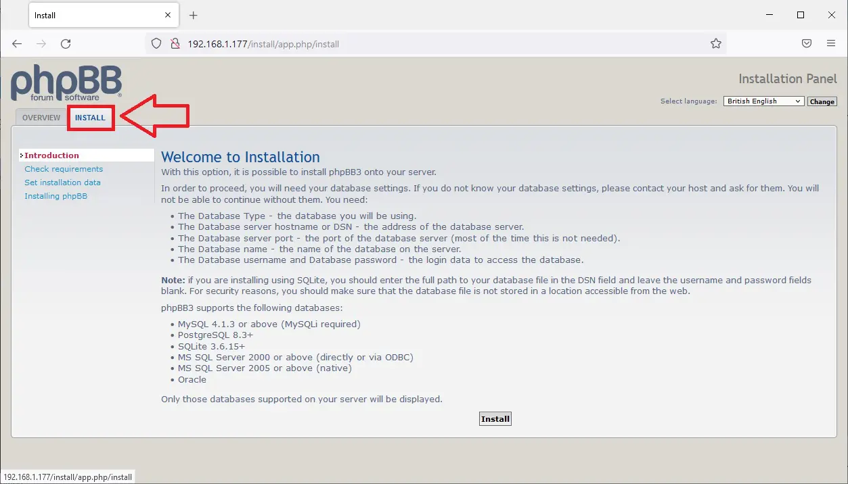Image resolution: width=848 pixels, height=484 pixels.
Task: Open the Select language dropdown
Action: click(763, 101)
